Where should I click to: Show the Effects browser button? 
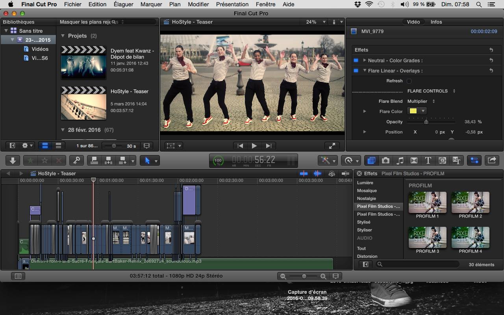(371, 160)
